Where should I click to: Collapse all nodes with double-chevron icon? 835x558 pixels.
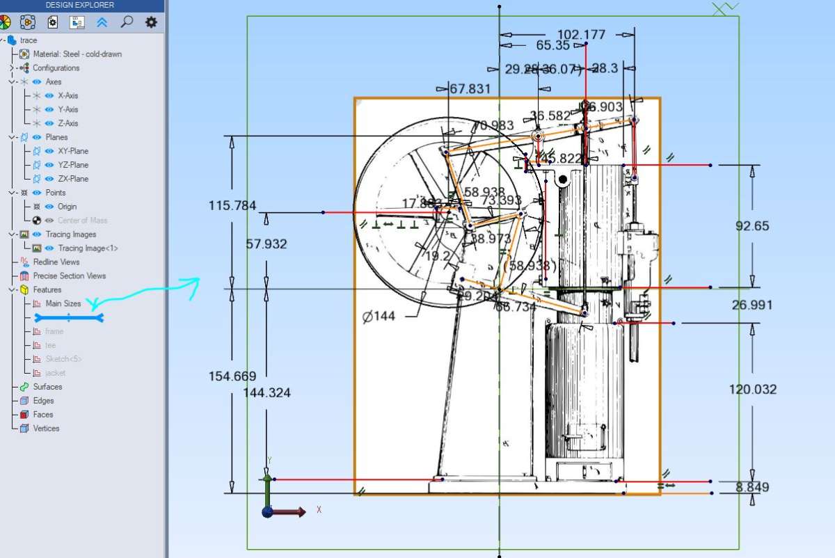[x=102, y=22]
